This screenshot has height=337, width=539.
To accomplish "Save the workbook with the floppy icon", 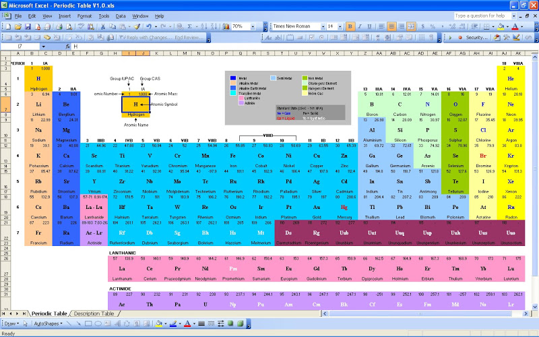I will (28, 26).
